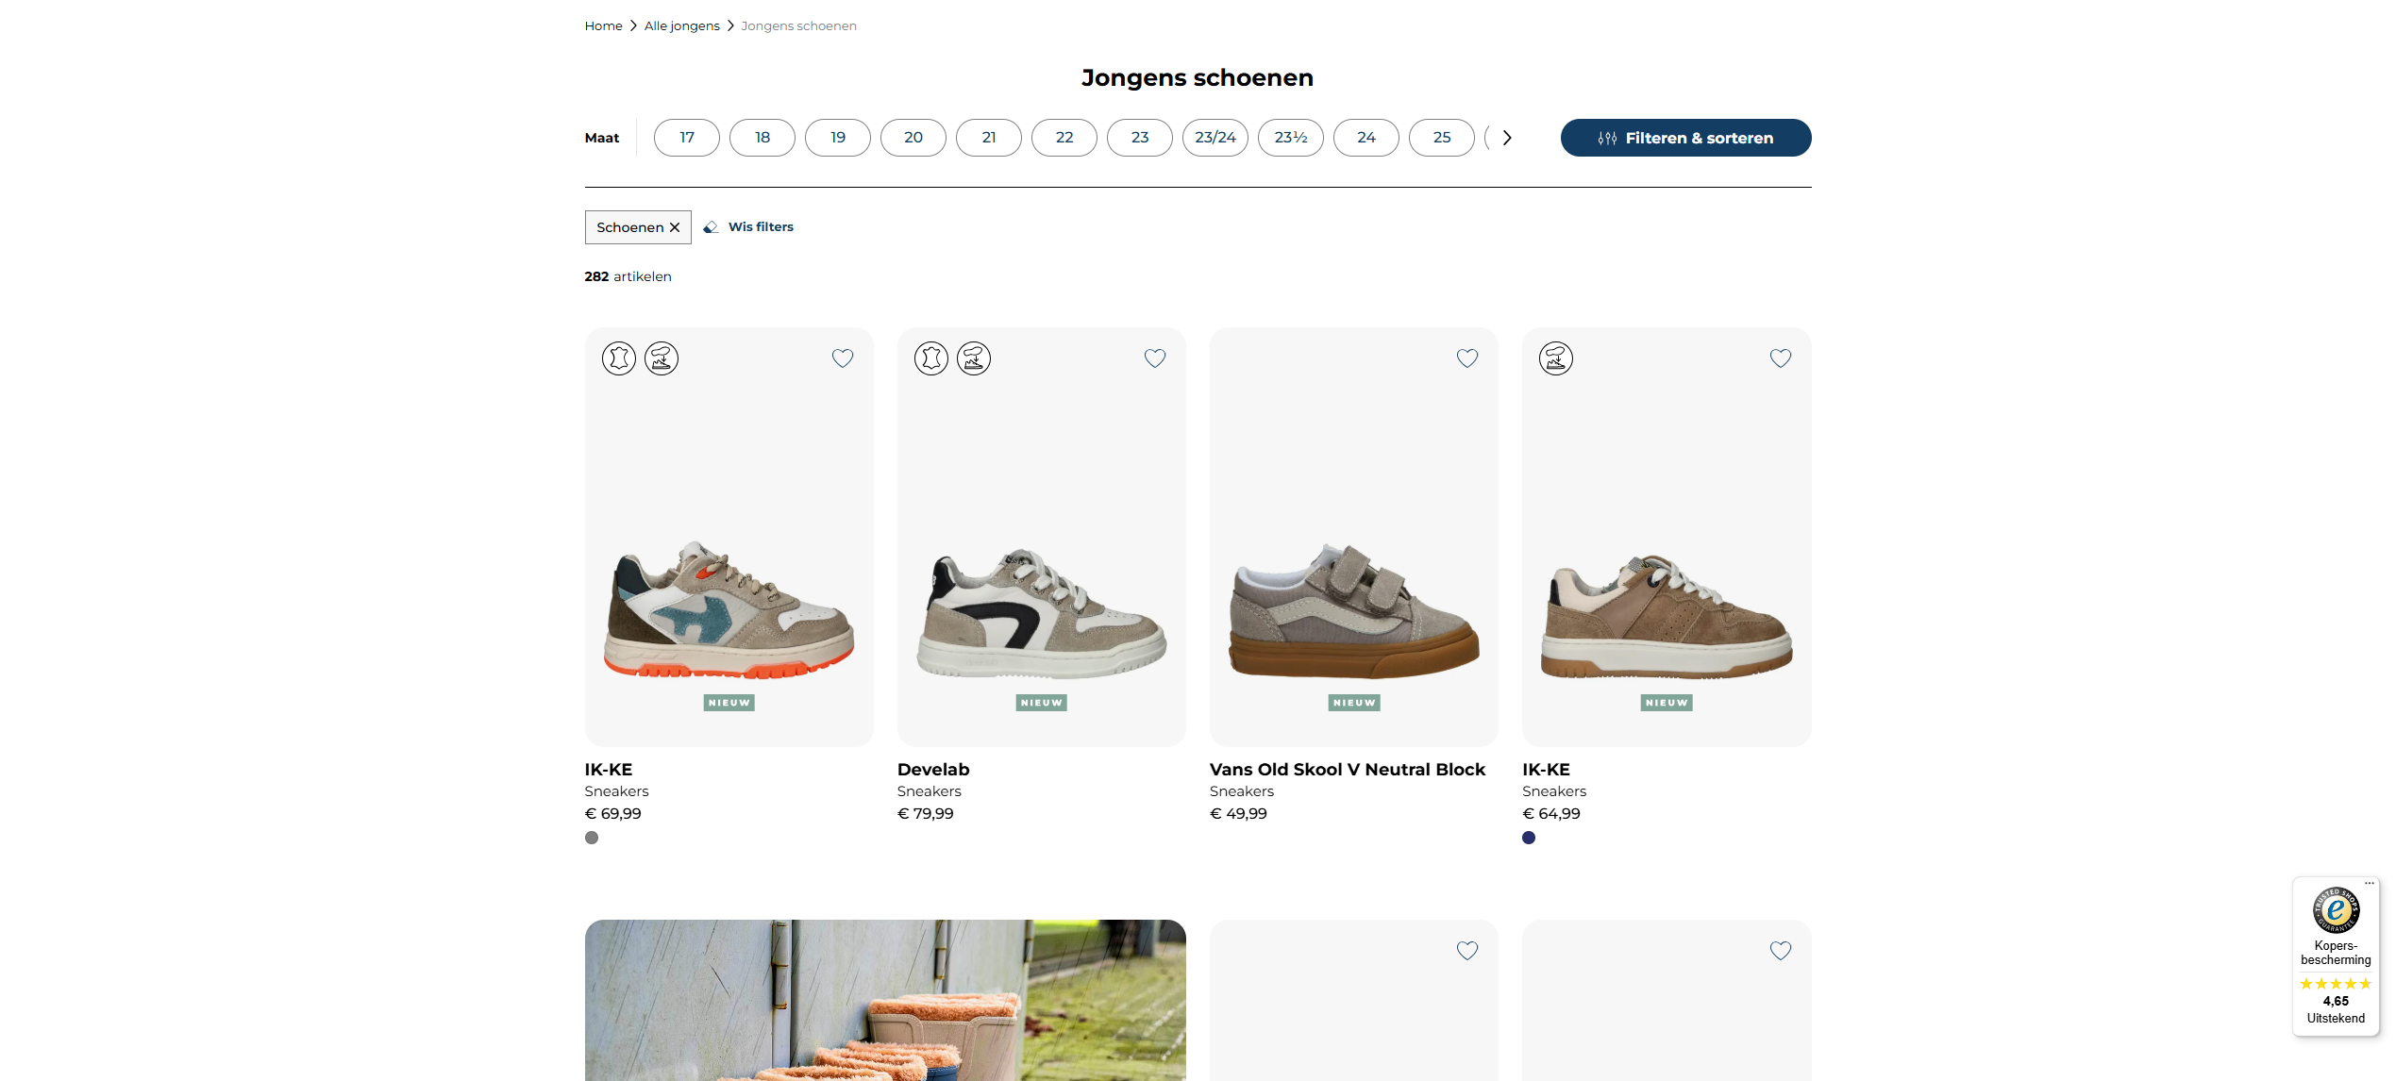The height and width of the screenshot is (1081, 2396).
Task: Favorite the Develab sneakers with heart icon
Action: point(1154,358)
